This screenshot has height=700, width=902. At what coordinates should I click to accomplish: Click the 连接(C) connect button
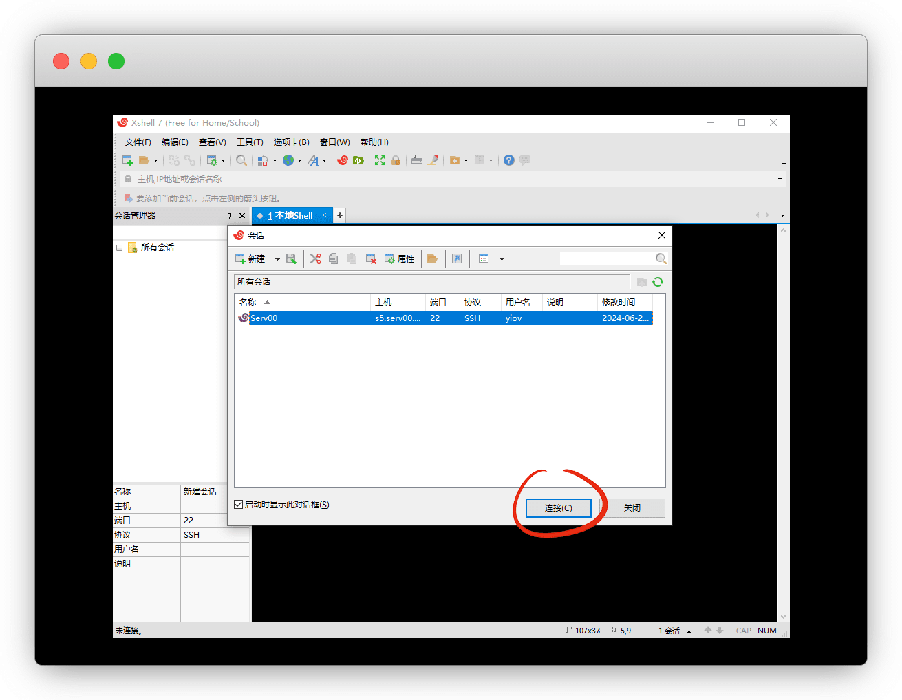558,508
